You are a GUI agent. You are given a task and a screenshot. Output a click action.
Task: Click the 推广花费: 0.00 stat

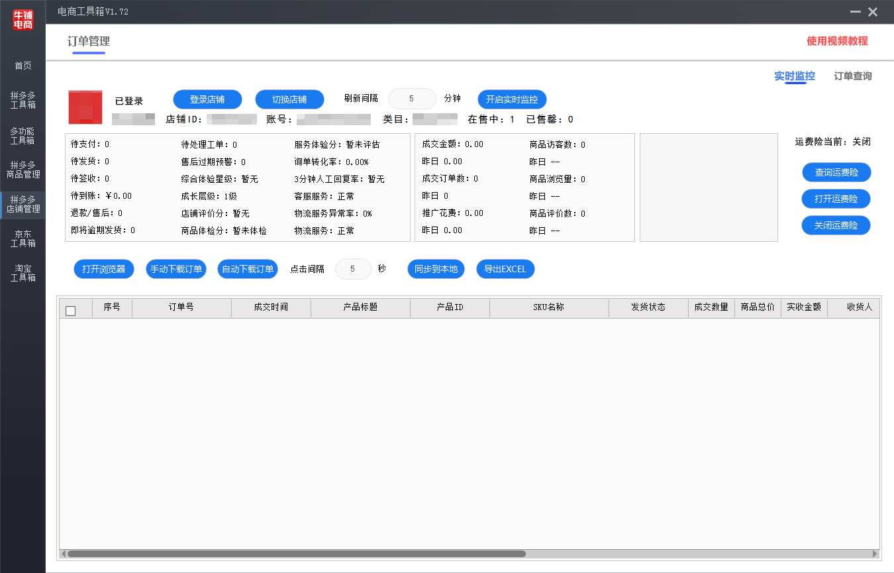pyautogui.click(x=453, y=213)
